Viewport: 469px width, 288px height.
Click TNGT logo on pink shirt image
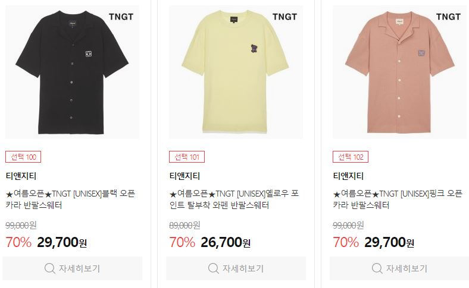448,17
